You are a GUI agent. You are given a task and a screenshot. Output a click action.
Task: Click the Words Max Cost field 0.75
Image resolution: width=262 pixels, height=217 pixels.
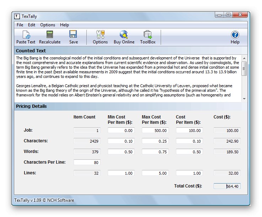155,152
